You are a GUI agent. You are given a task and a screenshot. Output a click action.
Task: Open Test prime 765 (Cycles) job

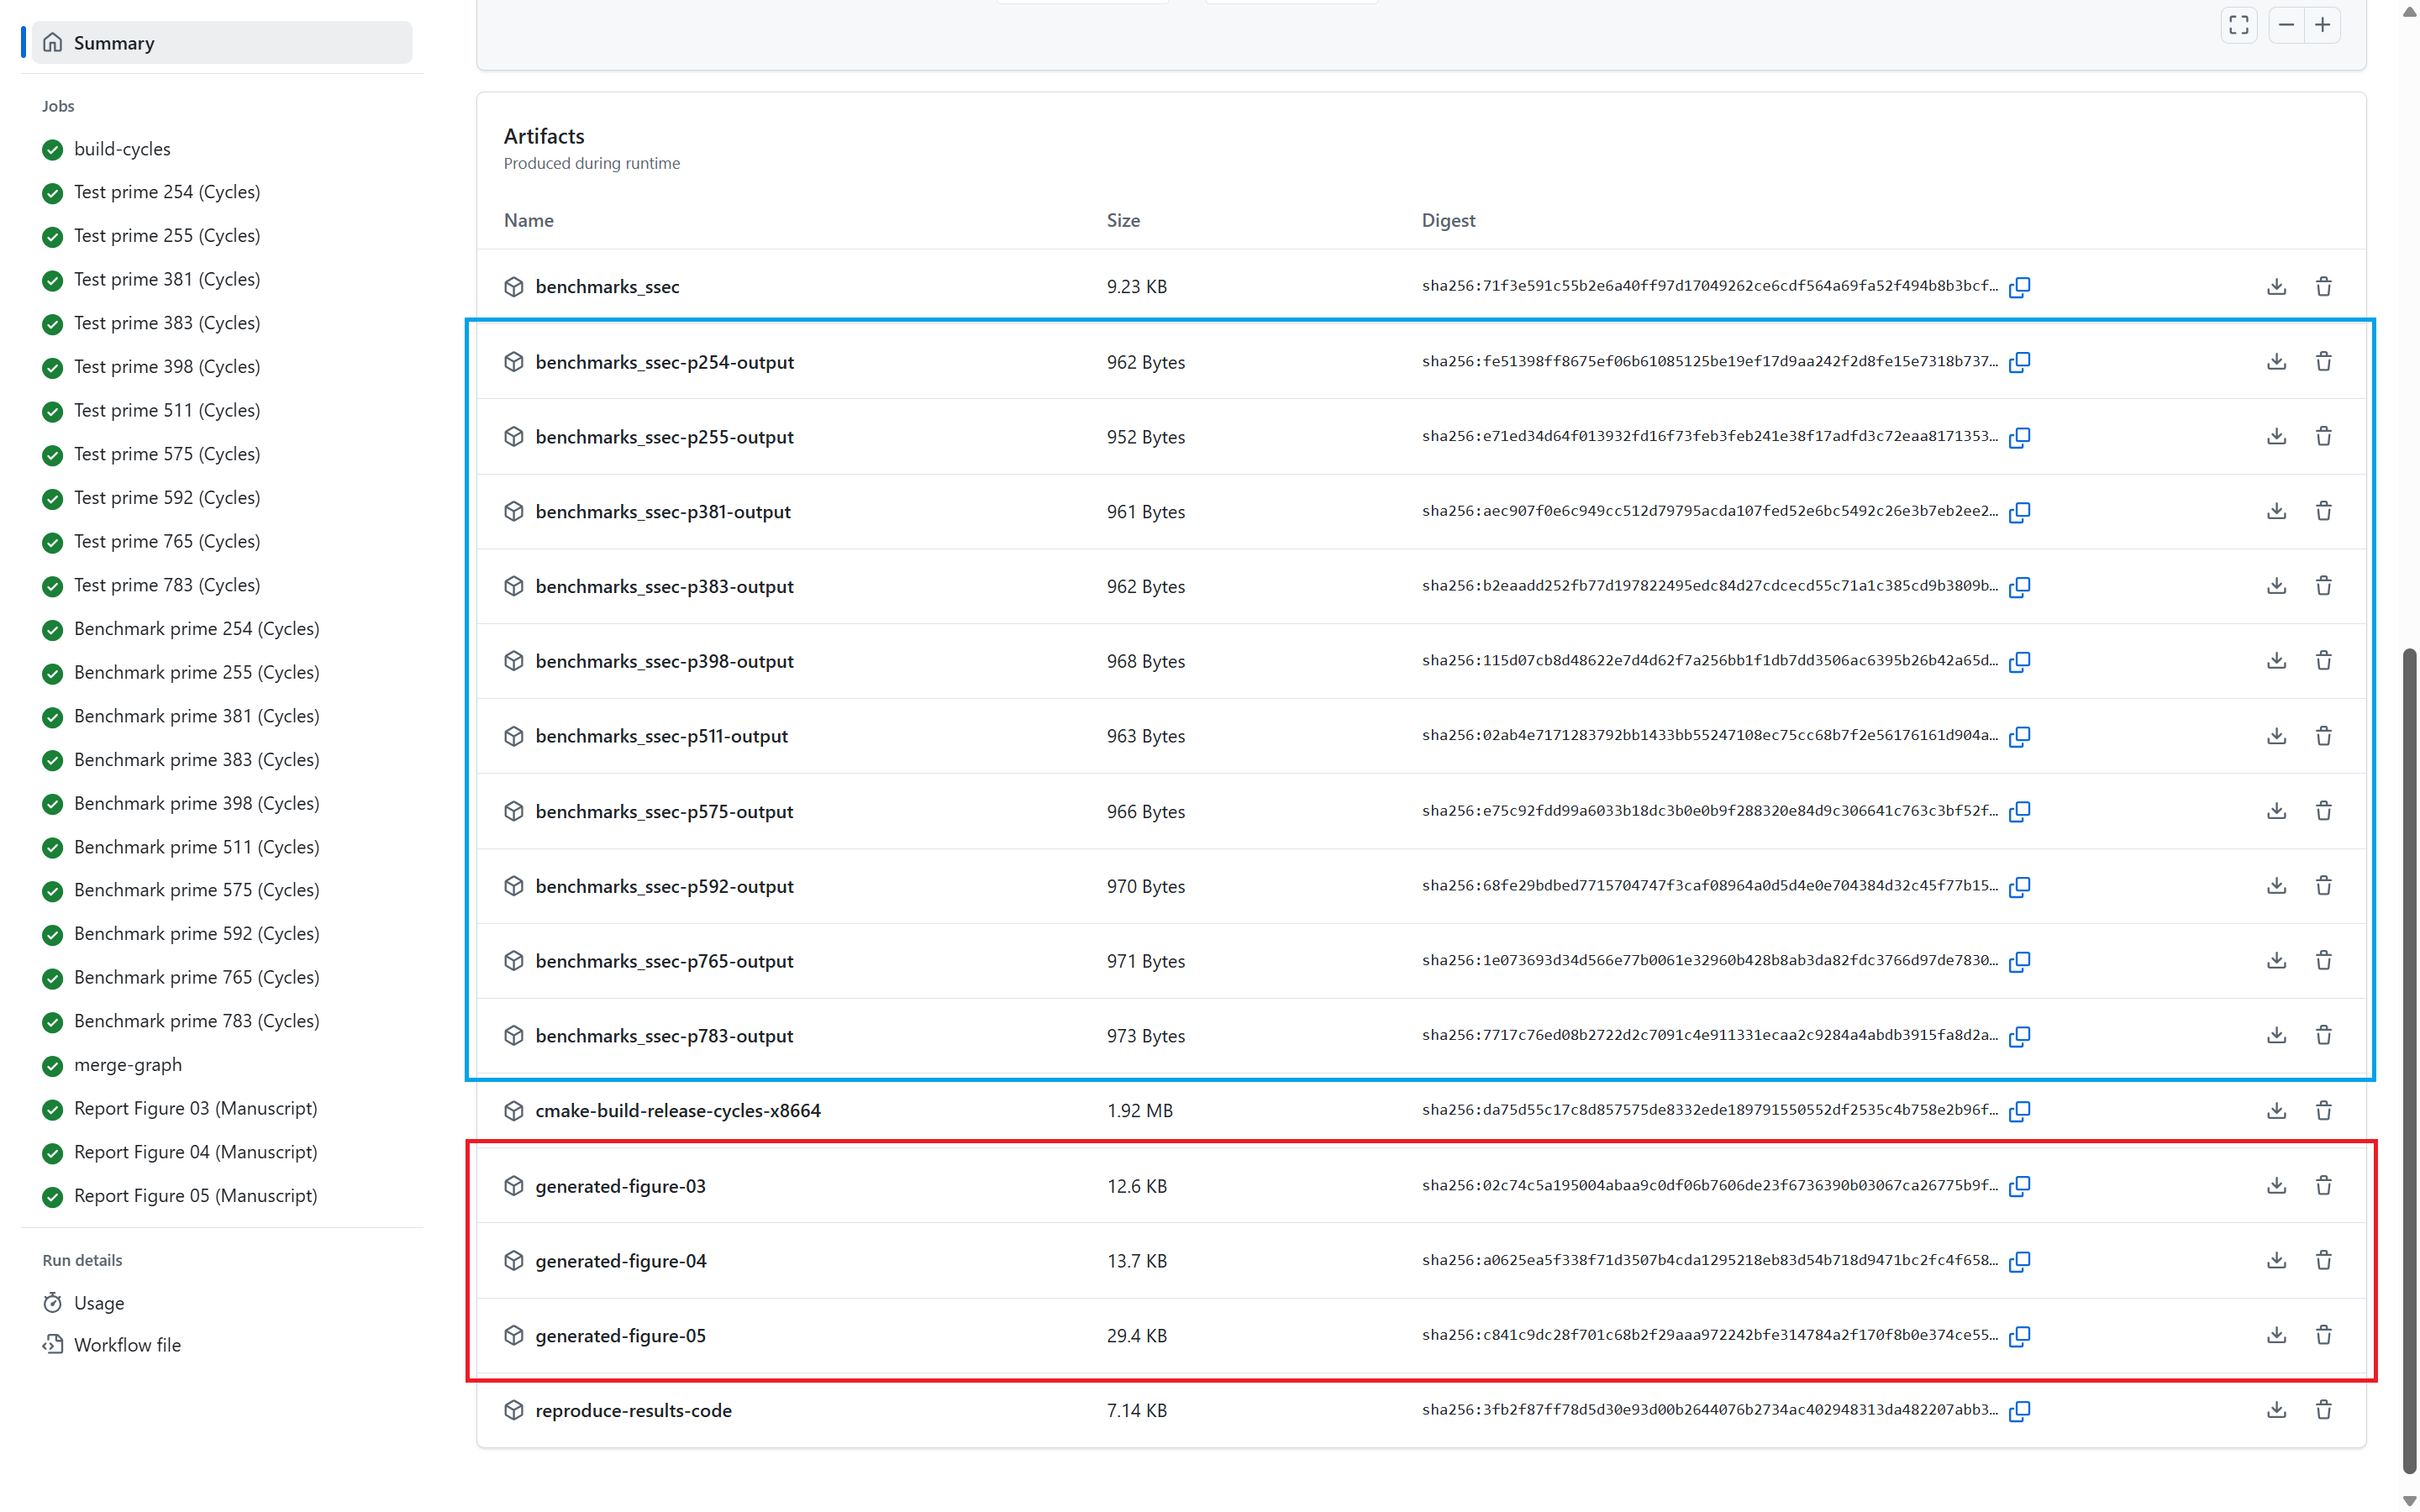tap(167, 541)
